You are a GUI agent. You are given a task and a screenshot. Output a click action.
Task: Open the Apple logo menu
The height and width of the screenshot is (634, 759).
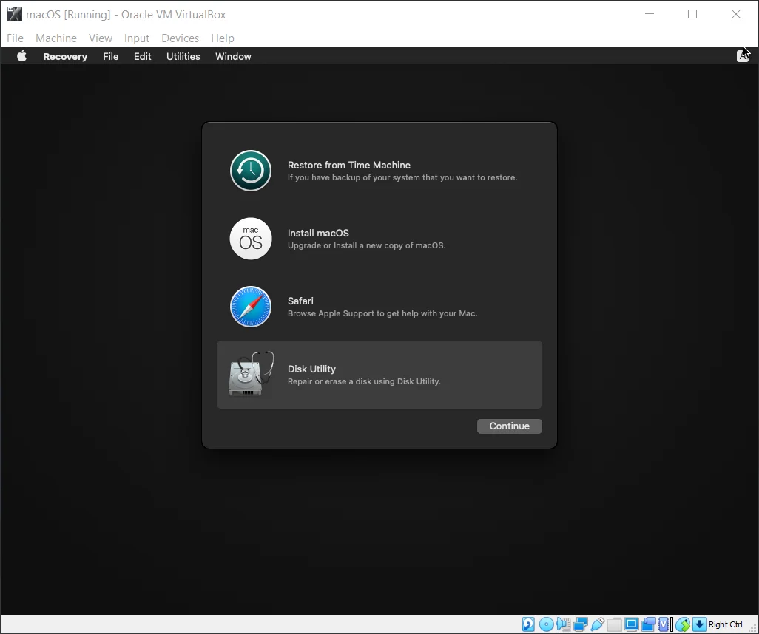(x=21, y=56)
